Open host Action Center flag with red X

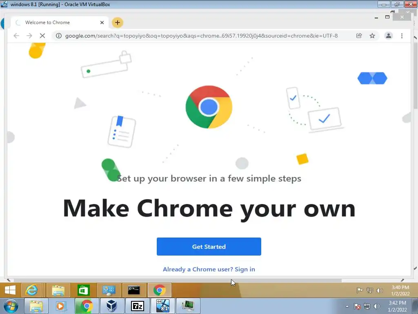click(357, 306)
